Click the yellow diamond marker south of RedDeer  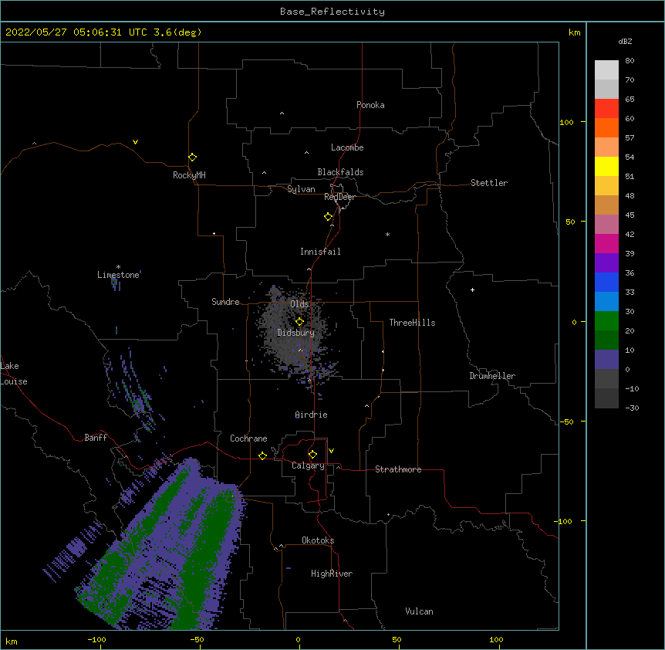coord(328,217)
